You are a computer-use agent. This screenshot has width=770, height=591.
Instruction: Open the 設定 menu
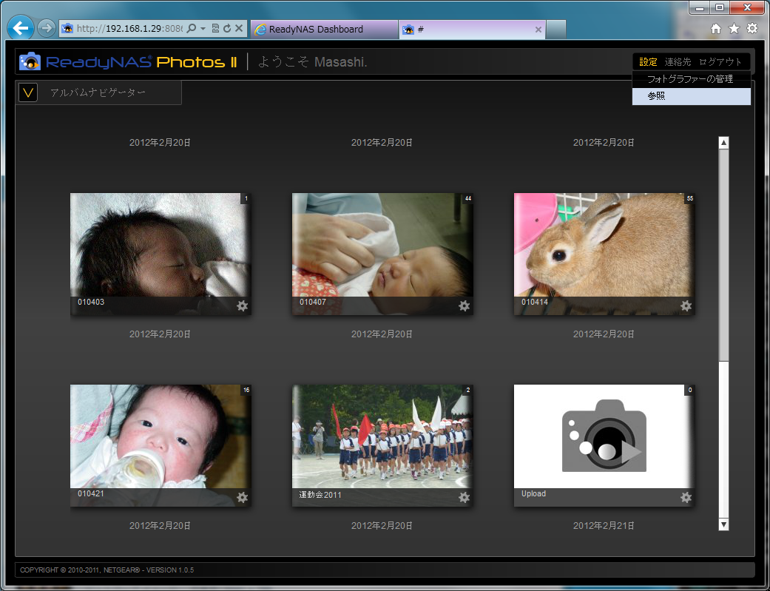pyautogui.click(x=648, y=62)
